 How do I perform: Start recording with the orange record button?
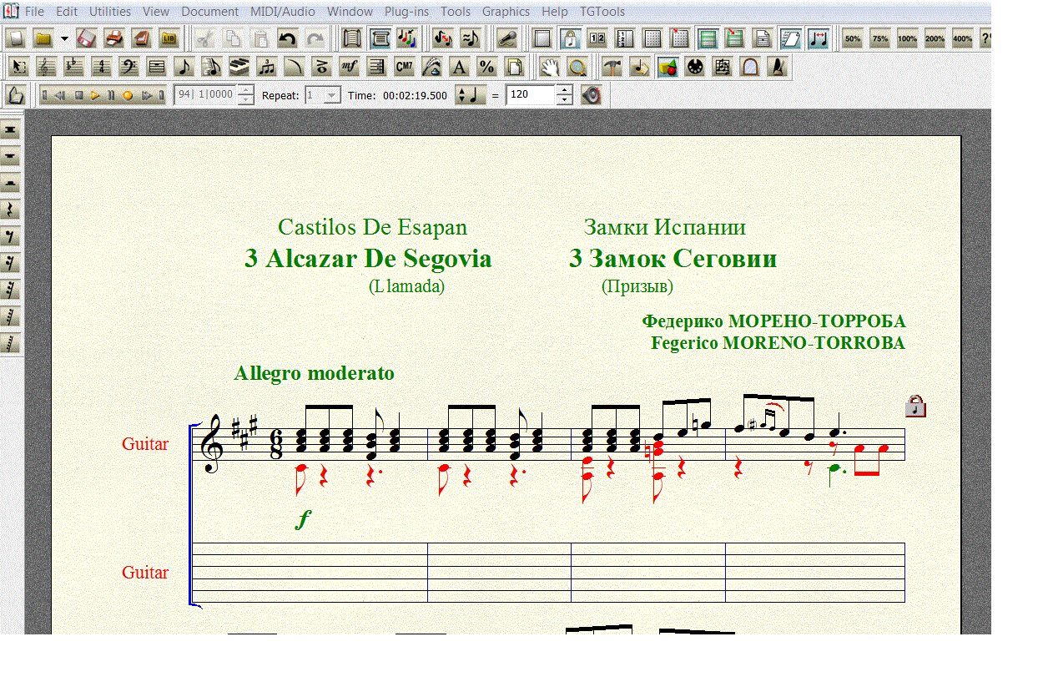pos(128,95)
